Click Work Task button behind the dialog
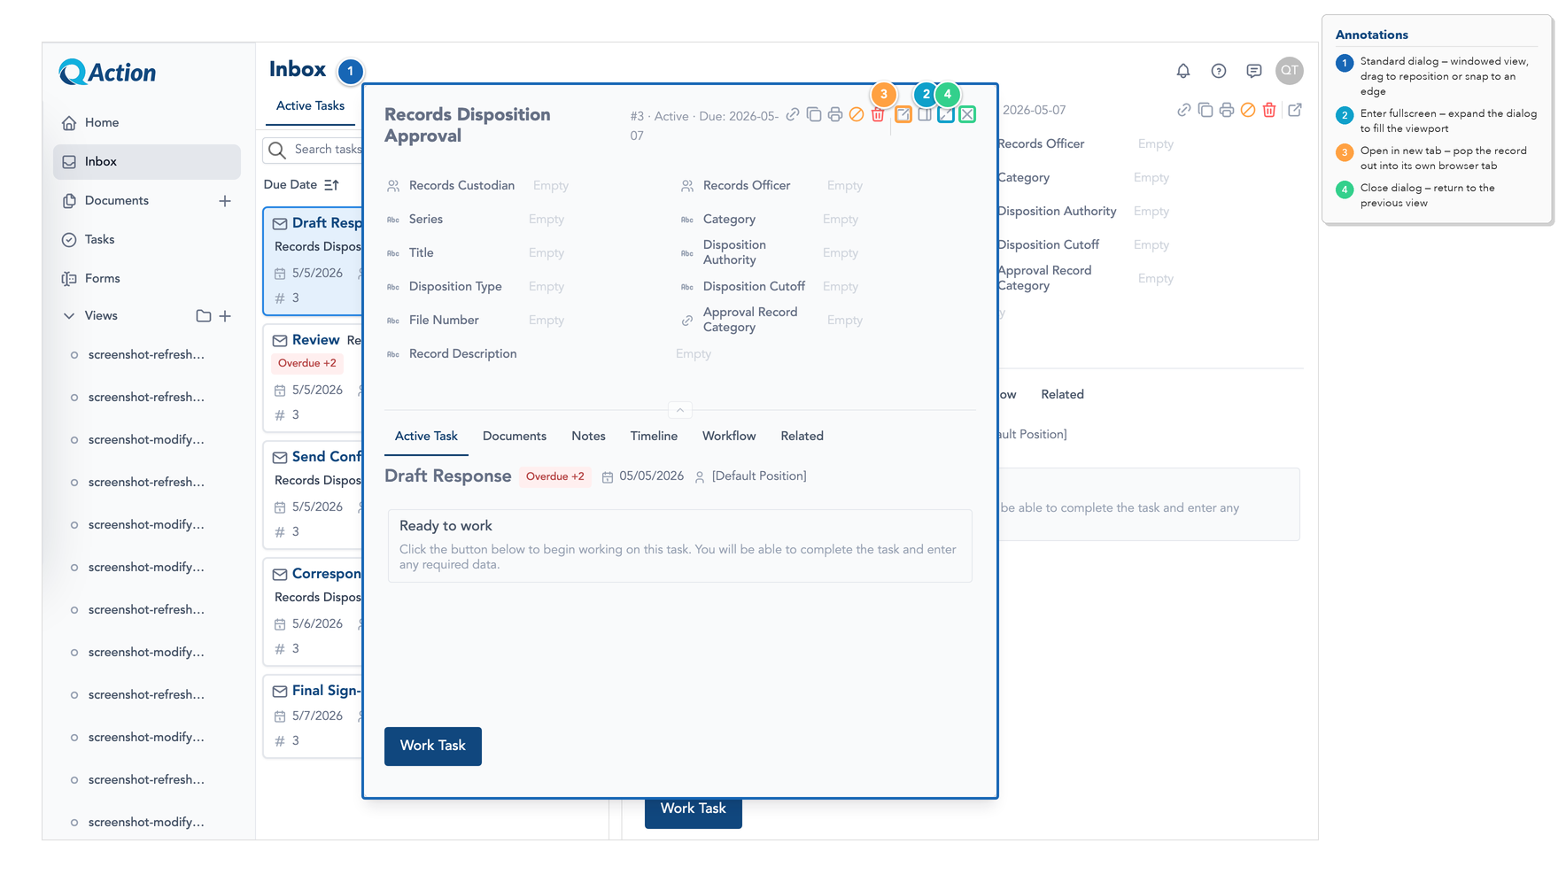 [694, 813]
